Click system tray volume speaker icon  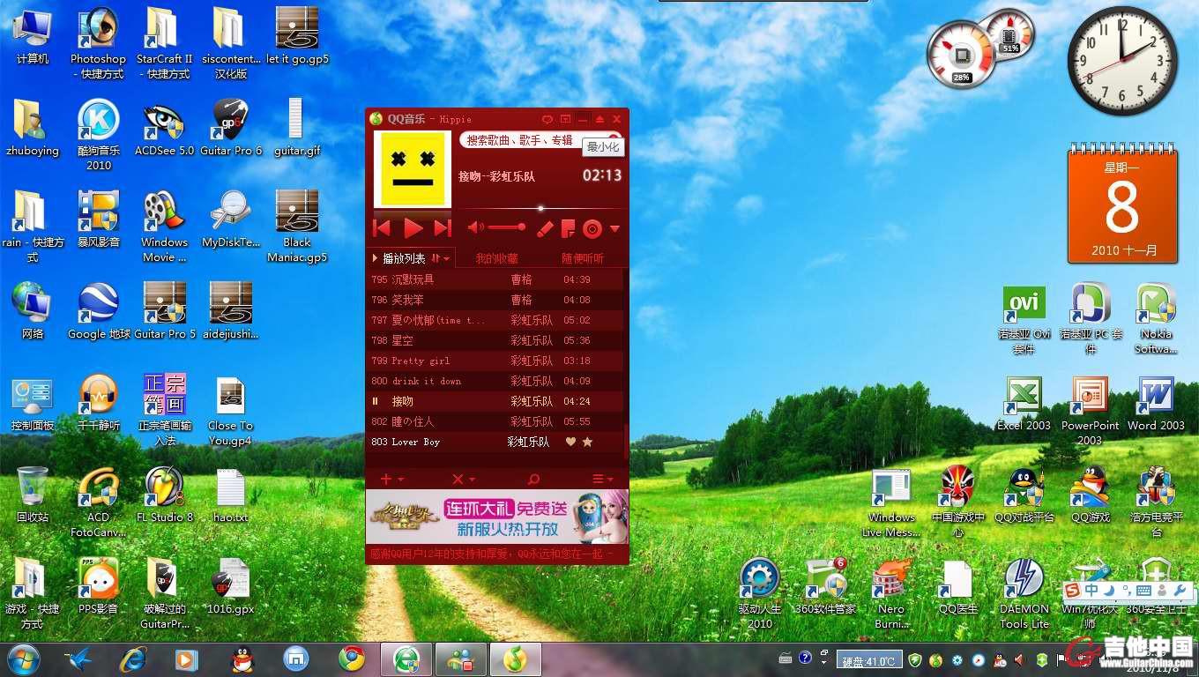click(x=1020, y=659)
